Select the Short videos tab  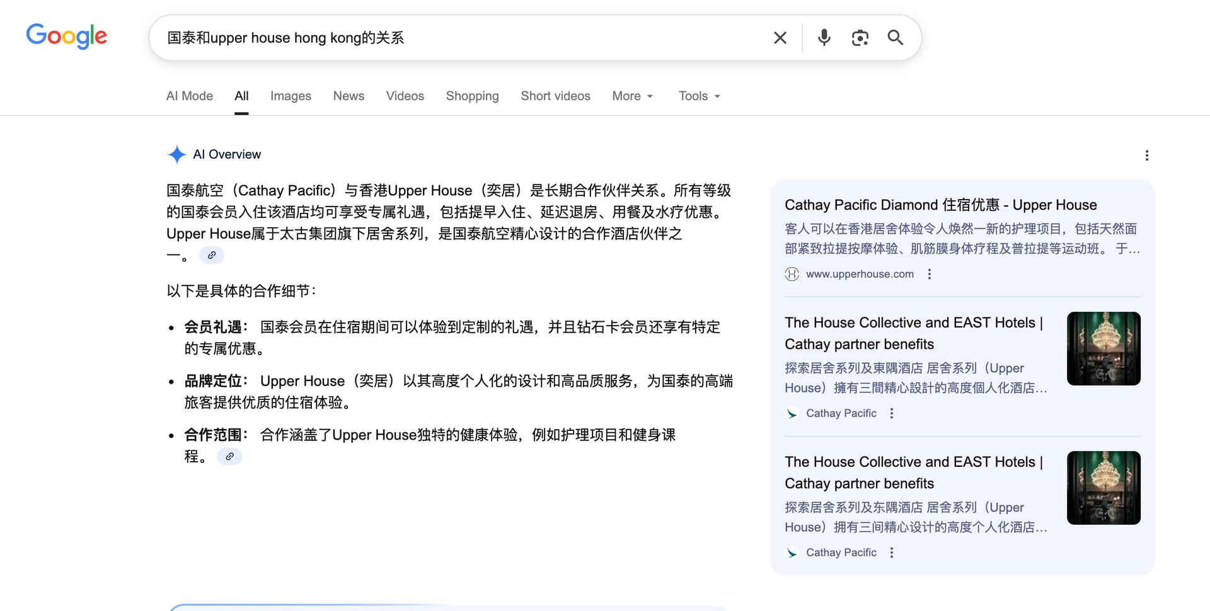pyautogui.click(x=555, y=96)
